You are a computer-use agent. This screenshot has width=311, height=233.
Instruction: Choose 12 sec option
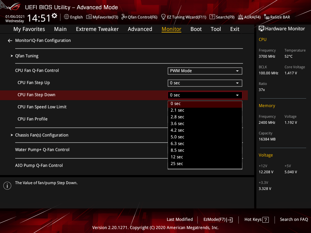pyautogui.click(x=205, y=157)
